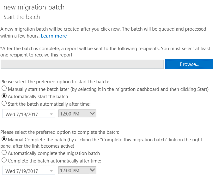Click the completion time dropdown chevron arrow
The height and width of the screenshot is (177, 218).
coord(92,170)
